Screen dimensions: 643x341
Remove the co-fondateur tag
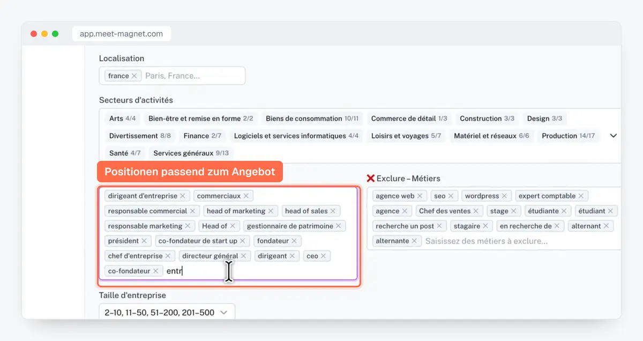(155, 271)
